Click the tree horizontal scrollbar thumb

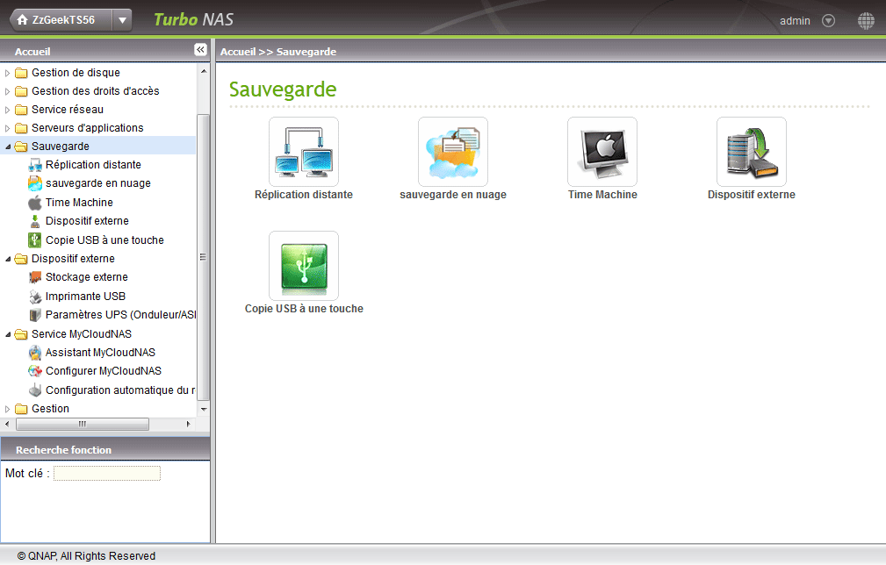pos(83,424)
